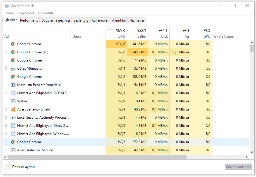
Task: Click the System process icon
Action: click(13, 101)
